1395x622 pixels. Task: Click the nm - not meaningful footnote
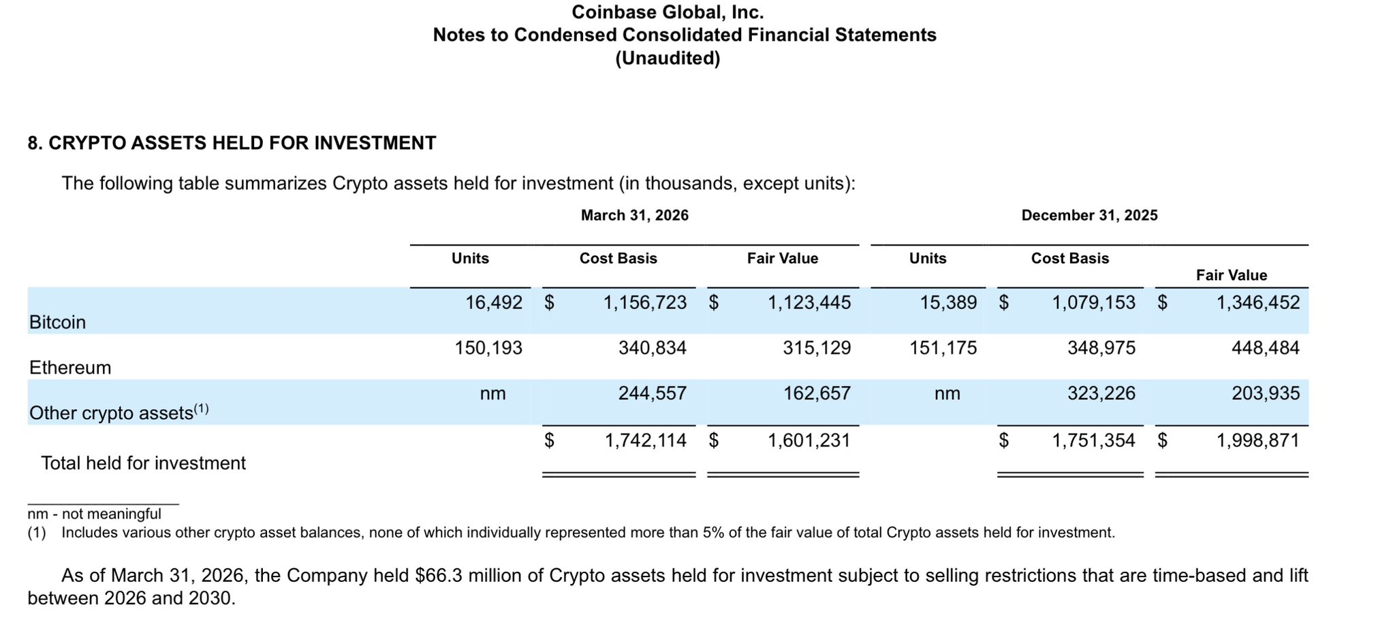click(x=94, y=514)
